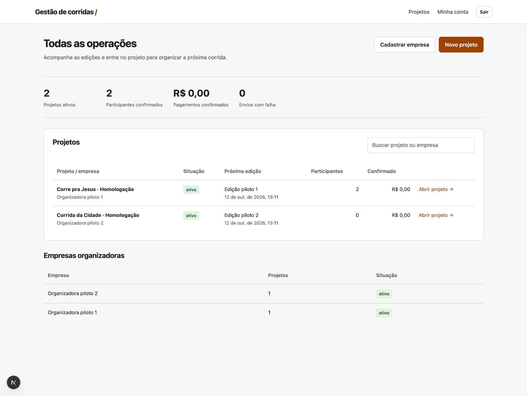Click Cadastrar empresa button
Image resolution: width=527 pixels, height=396 pixels.
click(x=405, y=45)
